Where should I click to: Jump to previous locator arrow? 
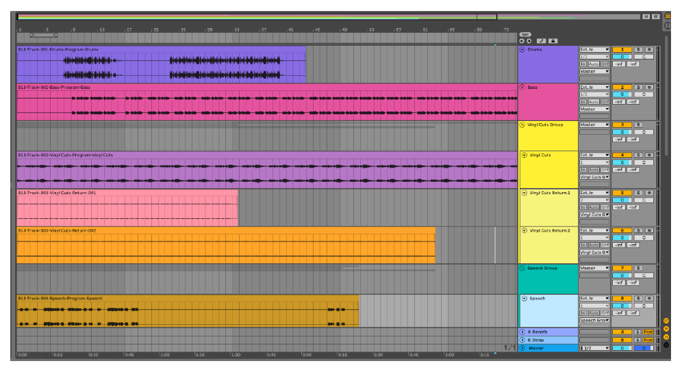tap(522, 41)
